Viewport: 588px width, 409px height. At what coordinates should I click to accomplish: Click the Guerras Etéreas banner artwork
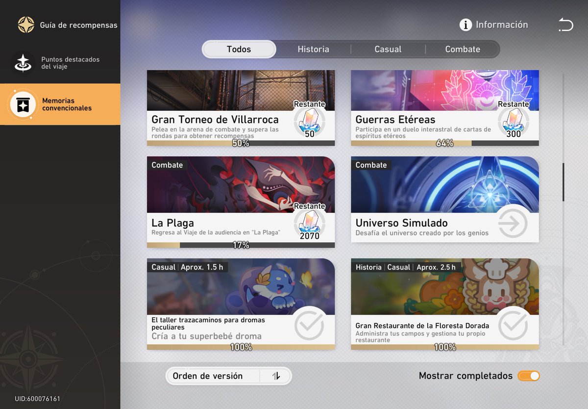coord(445,90)
